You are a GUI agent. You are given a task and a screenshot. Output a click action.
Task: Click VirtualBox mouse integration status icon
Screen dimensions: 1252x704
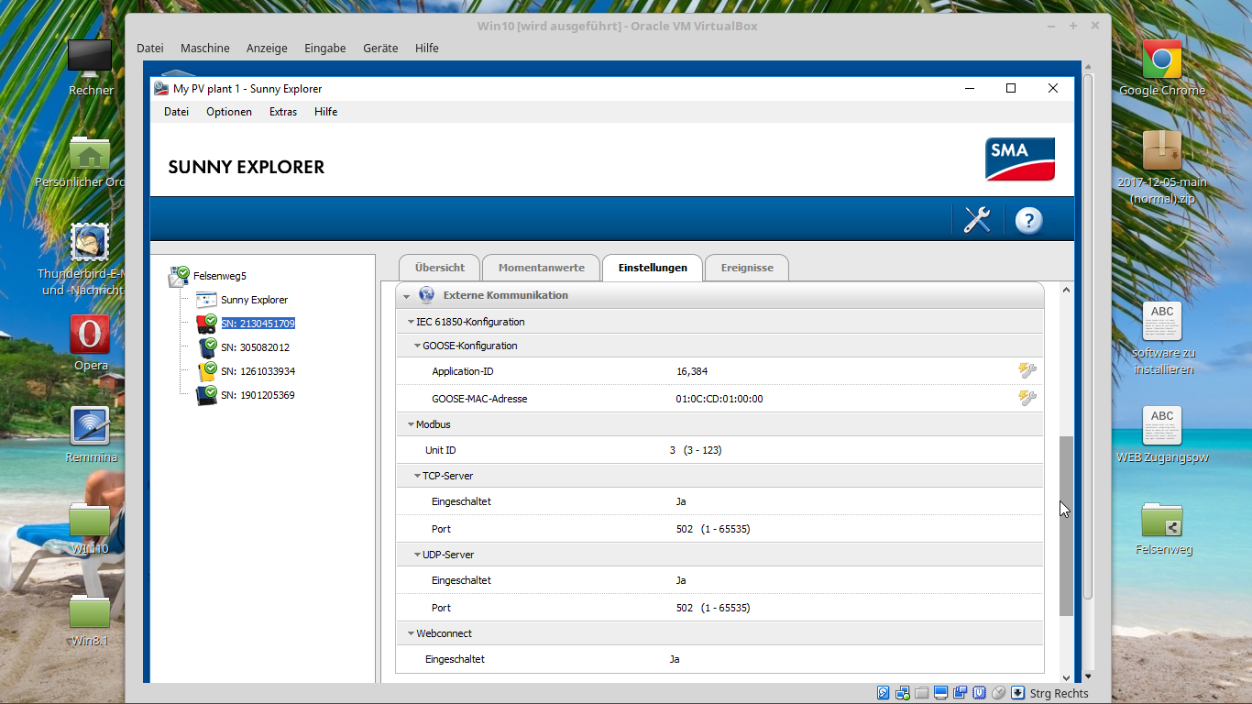pos(998,693)
